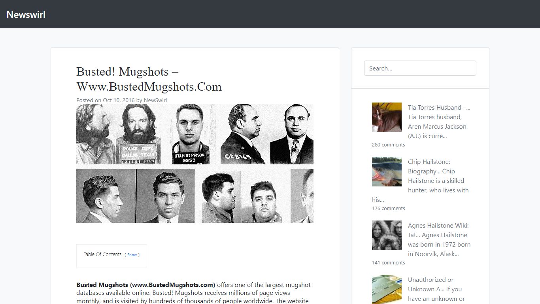
Task: Click the lower mugshots banner image
Action: 195,196
